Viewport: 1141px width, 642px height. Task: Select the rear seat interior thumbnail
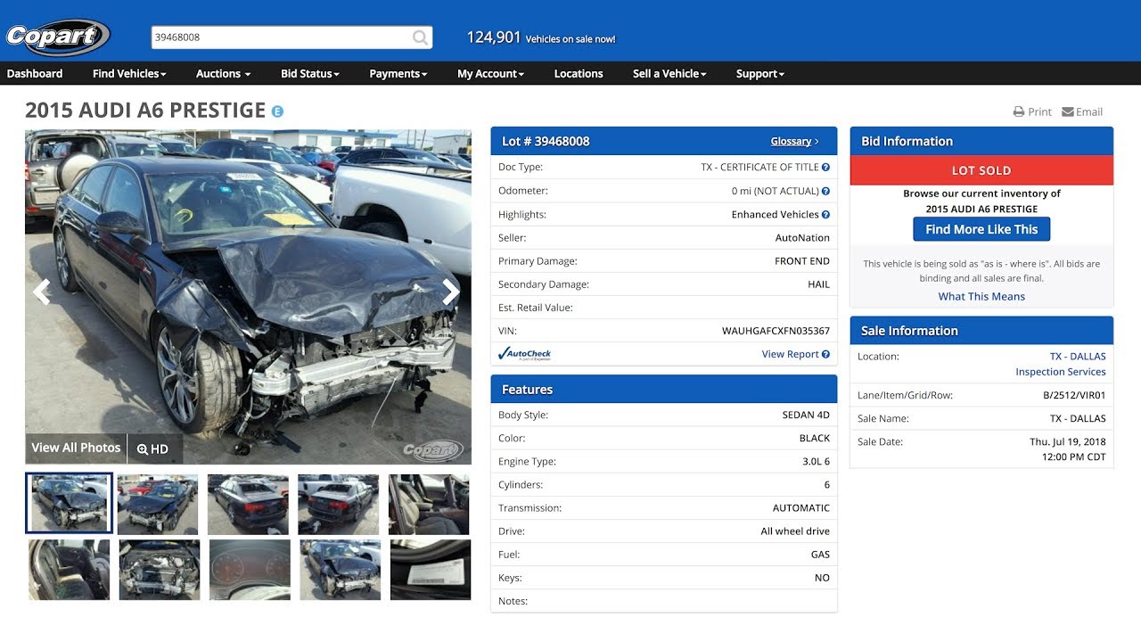pos(69,570)
